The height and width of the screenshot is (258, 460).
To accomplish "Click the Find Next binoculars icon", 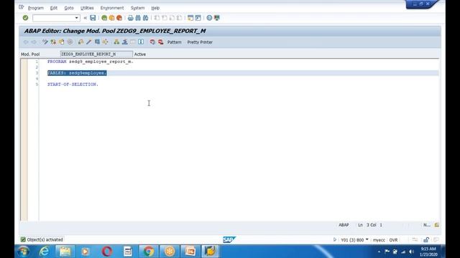I will pyautogui.click(x=145, y=18).
